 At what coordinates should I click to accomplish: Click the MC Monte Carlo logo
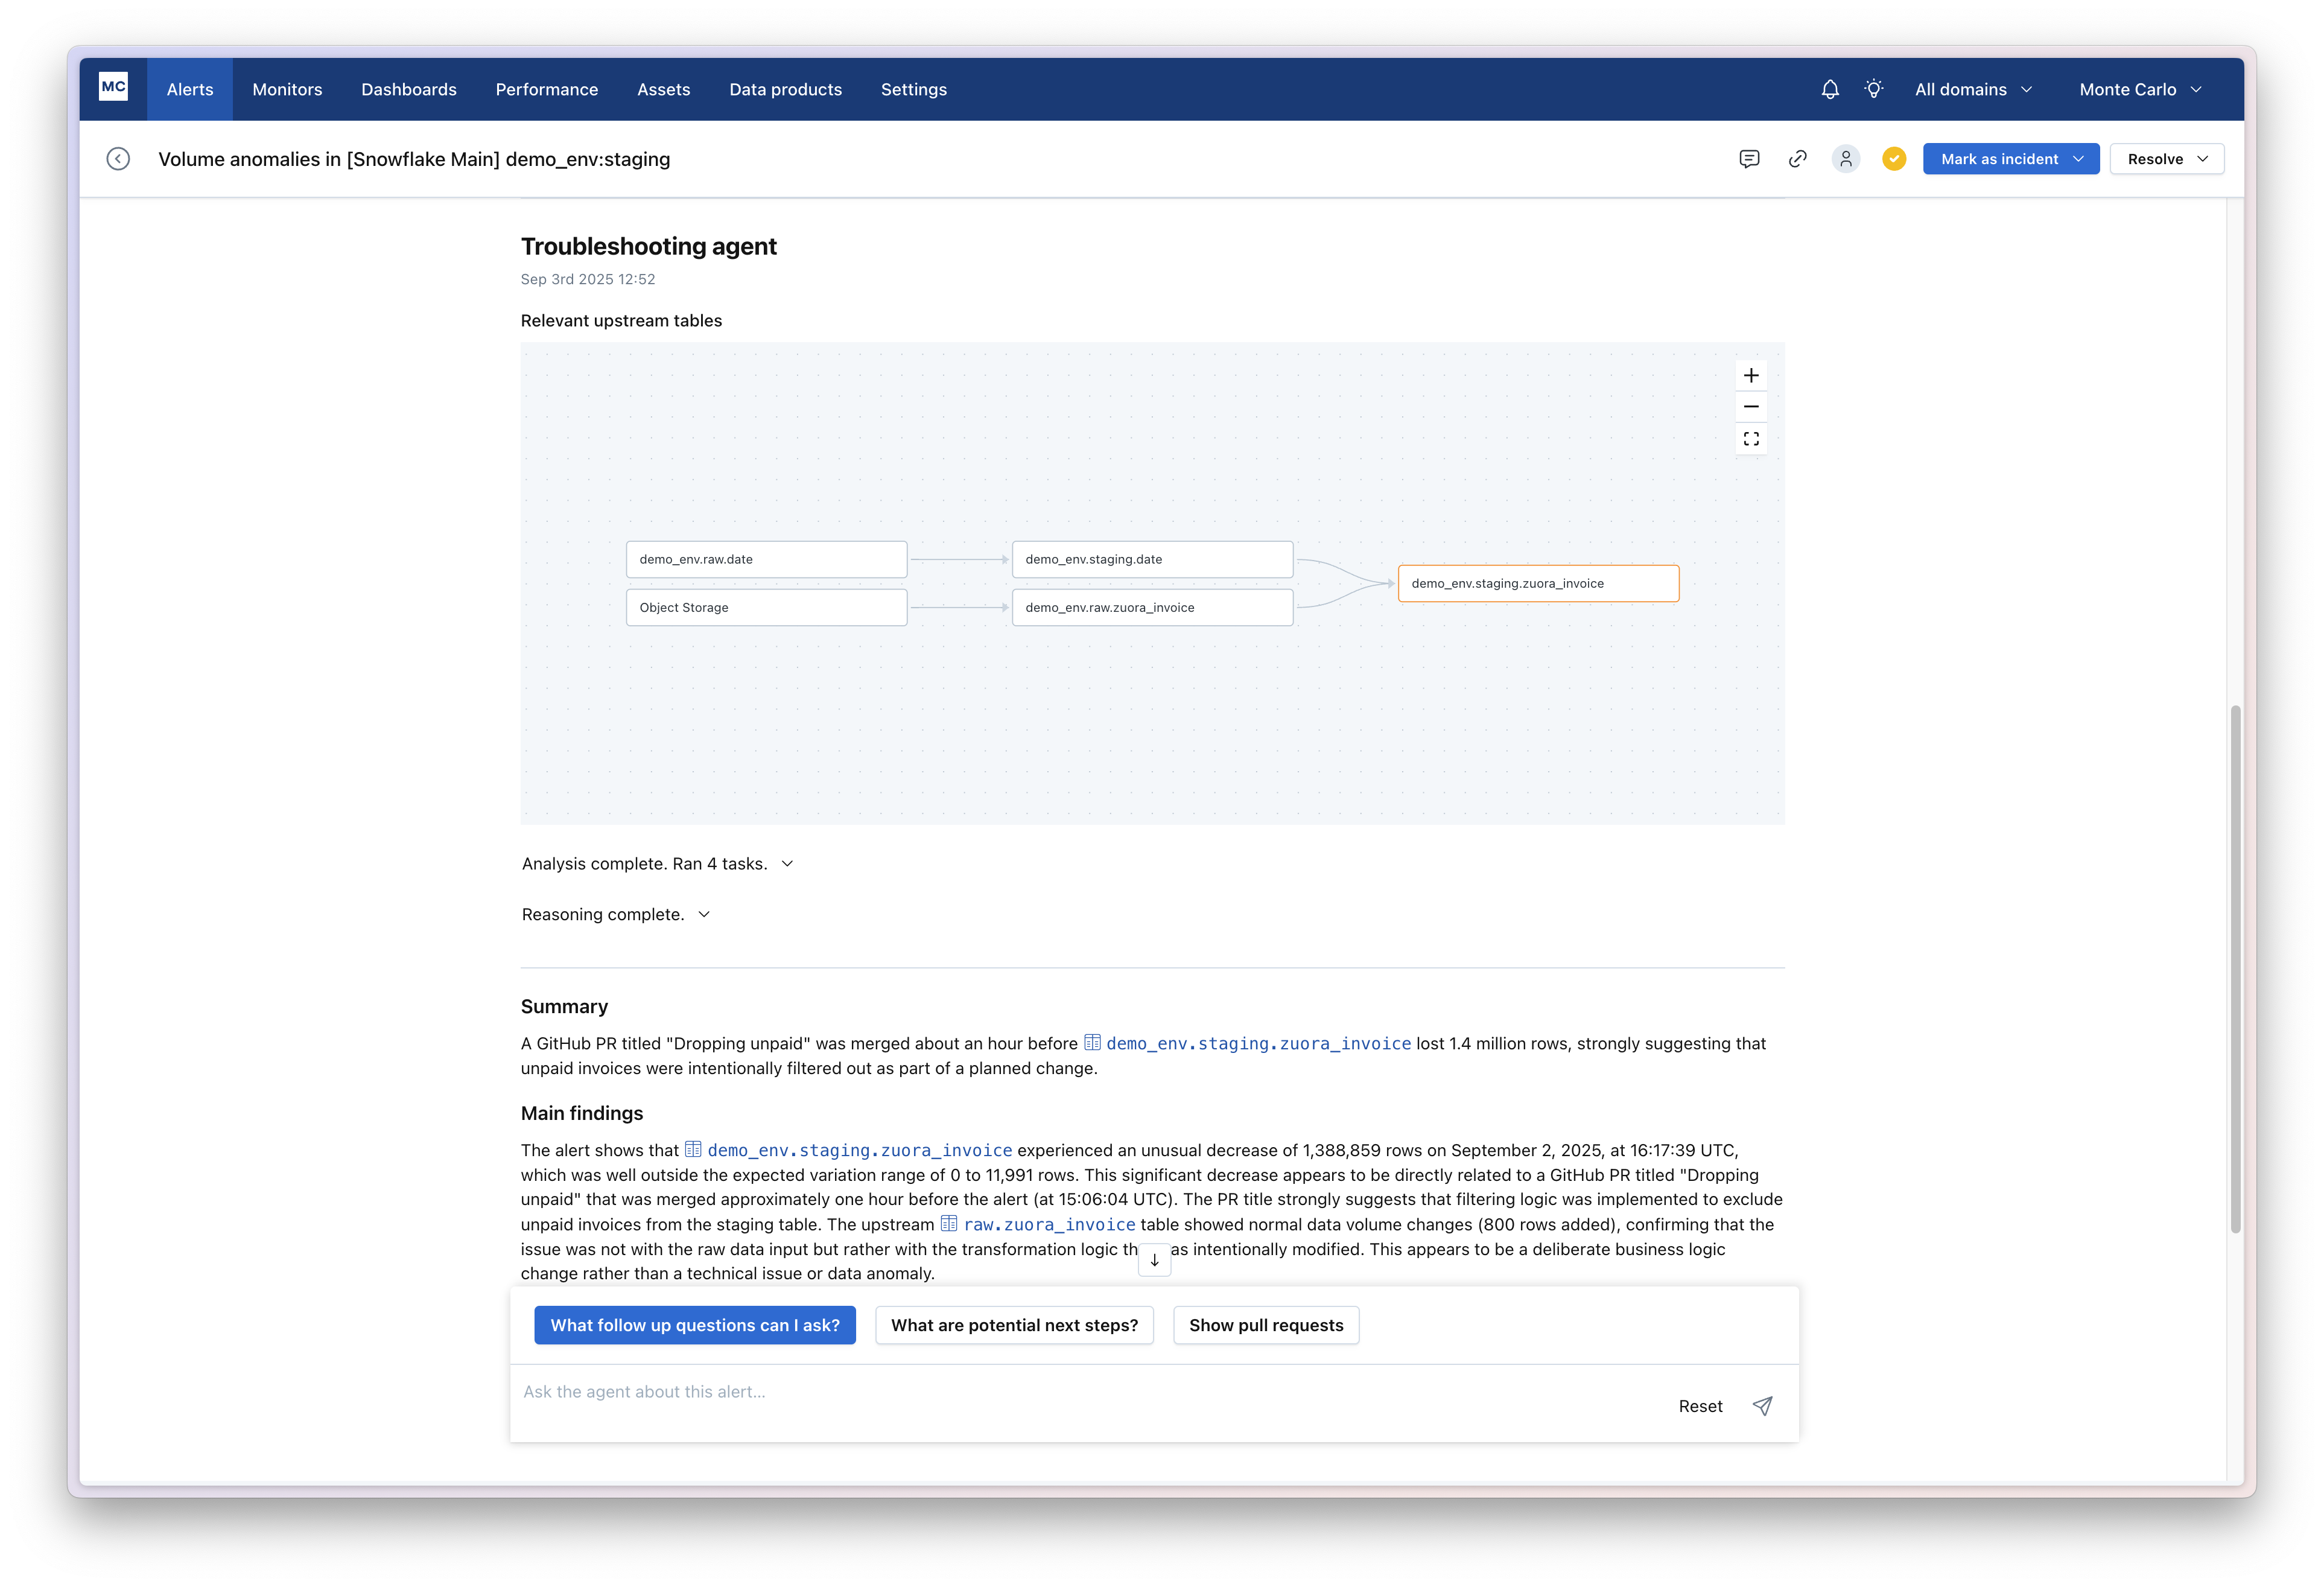tap(113, 87)
